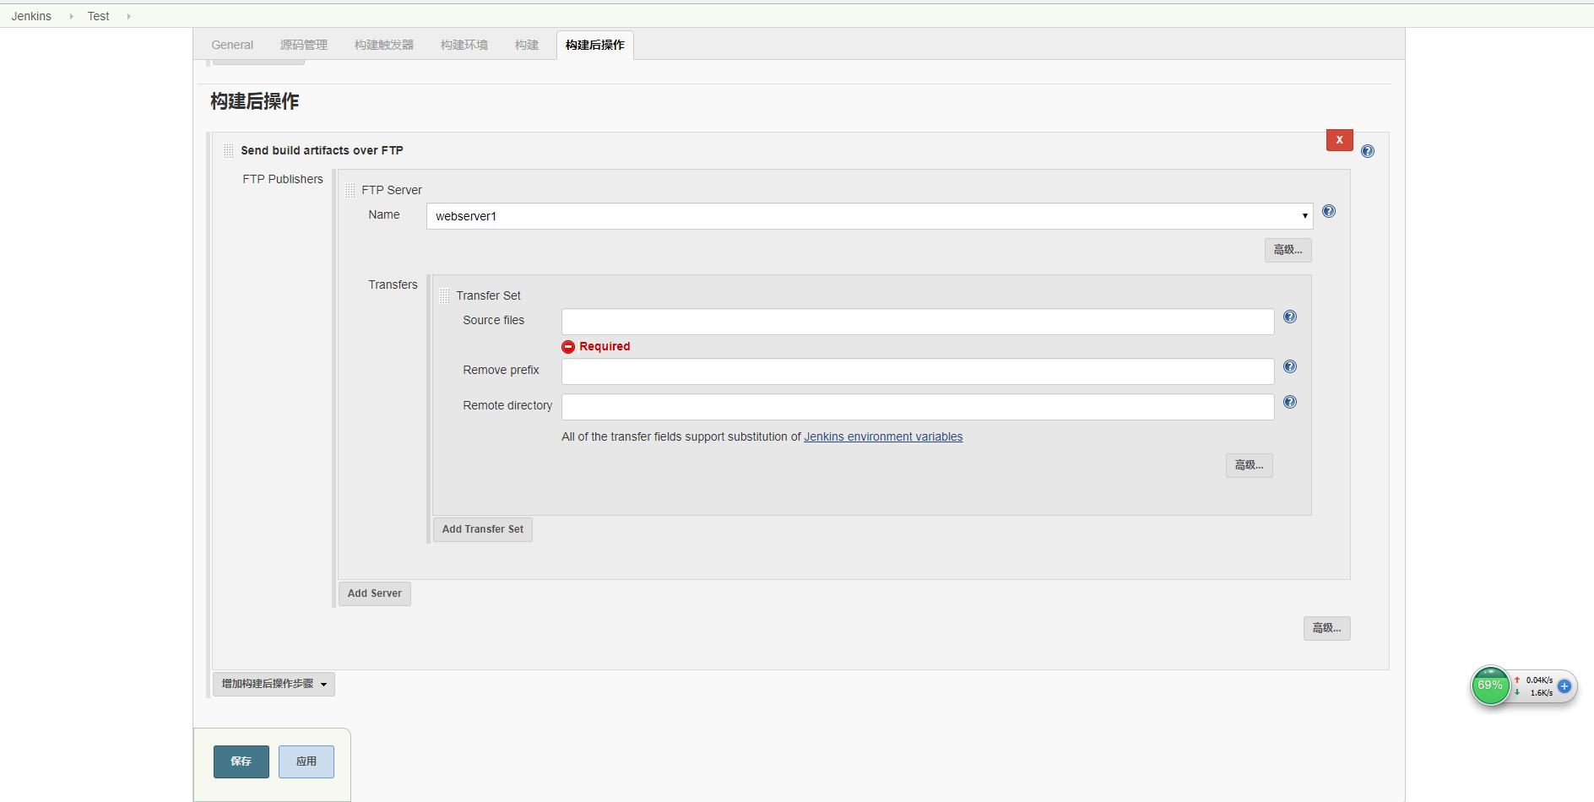This screenshot has height=802, width=1594.
Task: Click help icon next to Source files
Action: click(x=1289, y=317)
